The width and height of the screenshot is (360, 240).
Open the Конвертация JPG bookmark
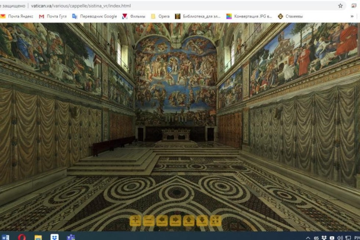249,16
